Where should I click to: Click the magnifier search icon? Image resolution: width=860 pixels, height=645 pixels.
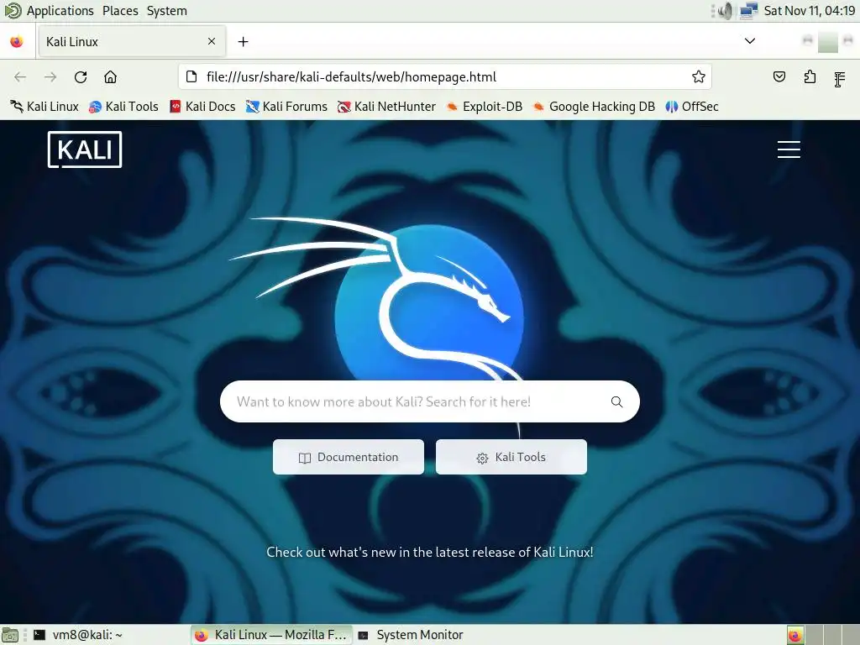617,401
